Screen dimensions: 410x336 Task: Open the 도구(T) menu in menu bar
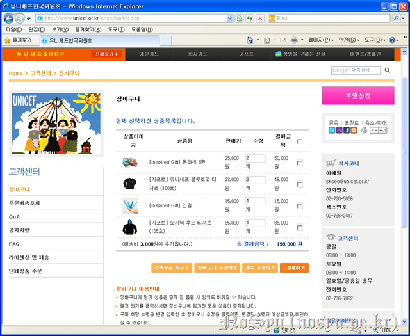pyautogui.click(x=116, y=29)
